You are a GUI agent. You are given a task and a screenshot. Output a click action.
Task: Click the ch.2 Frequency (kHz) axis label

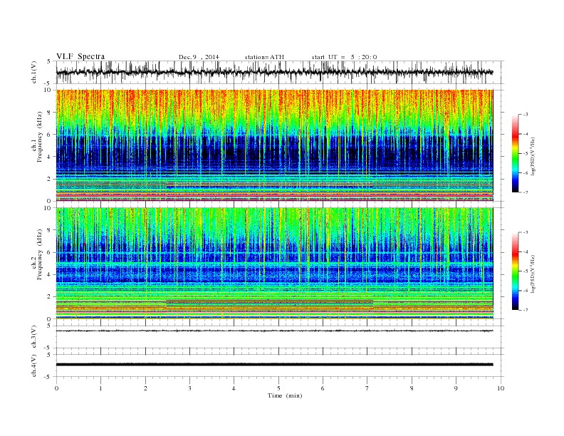click(x=37, y=254)
